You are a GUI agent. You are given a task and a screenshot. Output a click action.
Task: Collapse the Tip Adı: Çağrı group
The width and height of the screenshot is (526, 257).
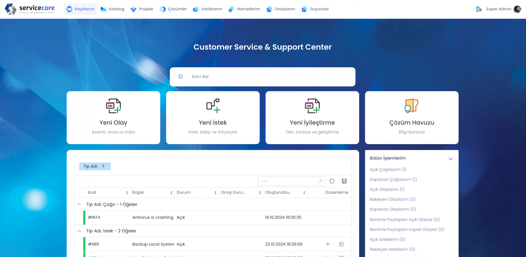click(79, 204)
